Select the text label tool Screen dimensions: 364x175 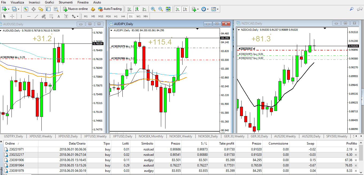click(66, 16)
